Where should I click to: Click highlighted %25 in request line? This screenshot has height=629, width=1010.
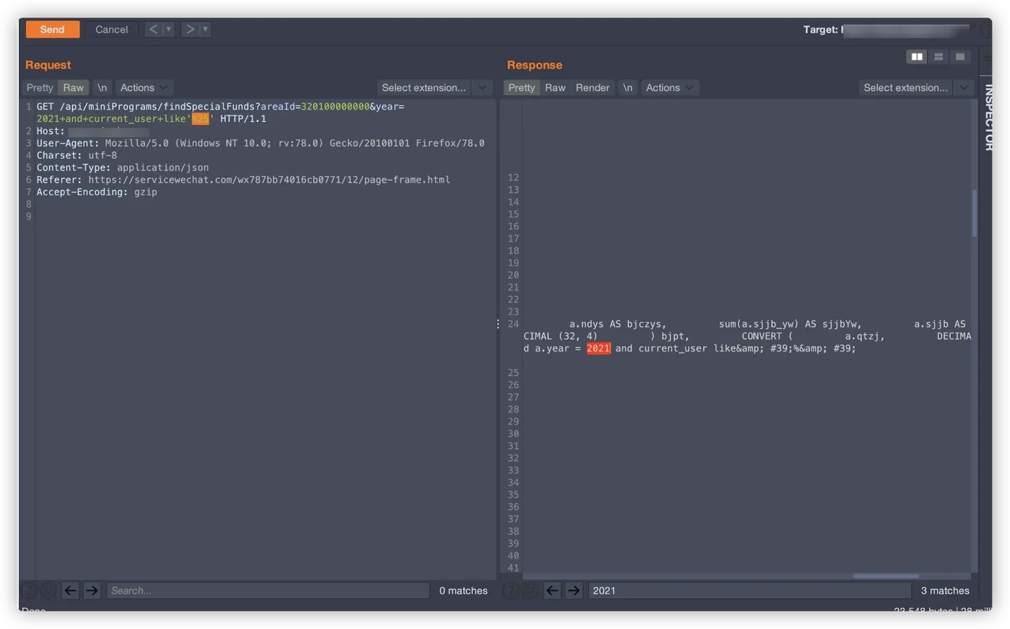[x=200, y=119]
